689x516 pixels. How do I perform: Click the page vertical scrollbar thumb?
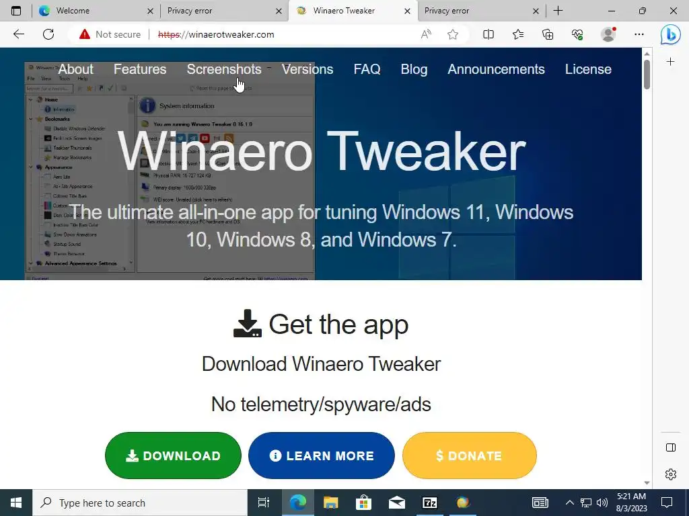click(647, 75)
